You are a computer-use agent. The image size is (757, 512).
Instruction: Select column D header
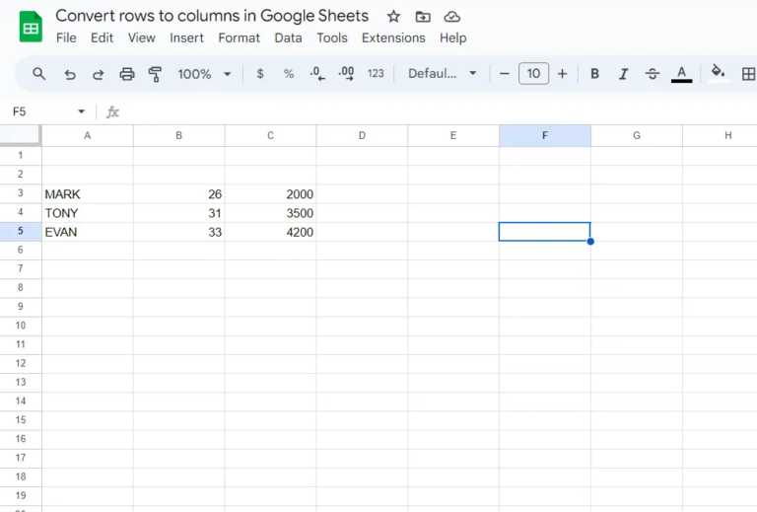pos(362,136)
